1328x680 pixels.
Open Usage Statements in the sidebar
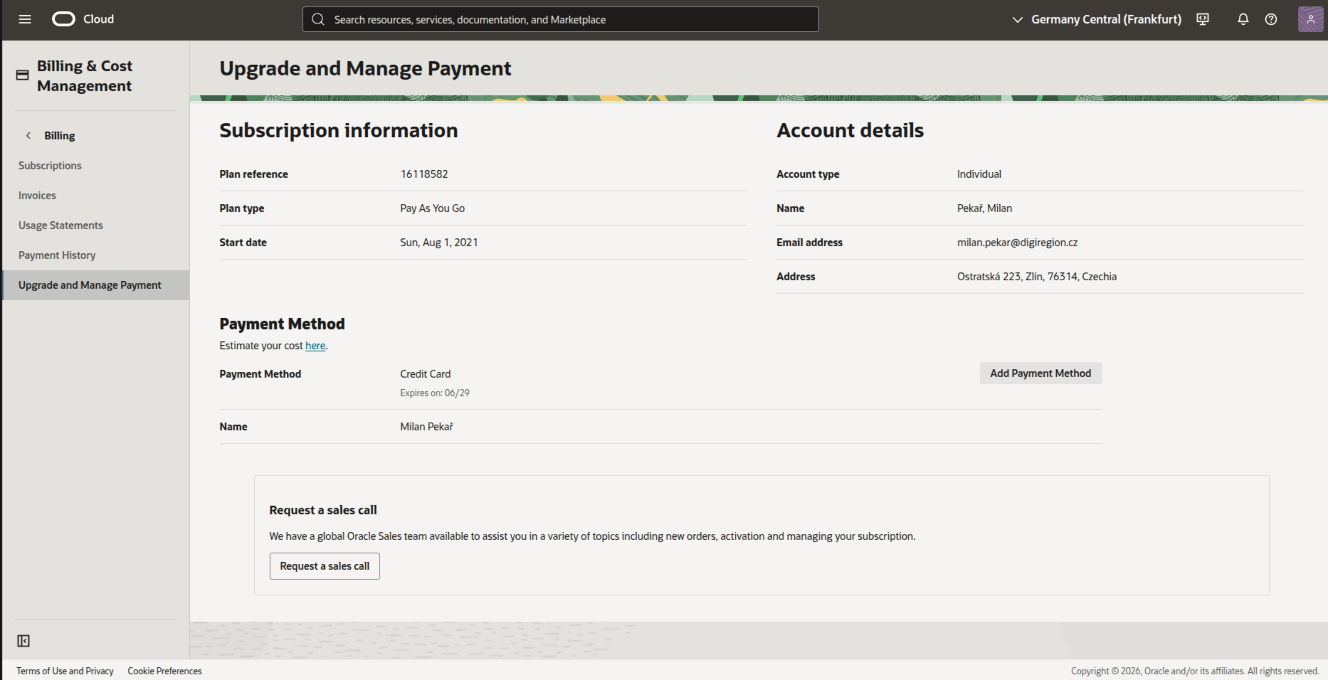pos(61,225)
